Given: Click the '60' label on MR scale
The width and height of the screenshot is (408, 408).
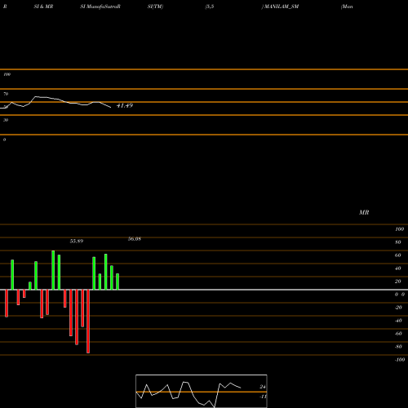Looking at the screenshot, I should pyautogui.click(x=397, y=255).
